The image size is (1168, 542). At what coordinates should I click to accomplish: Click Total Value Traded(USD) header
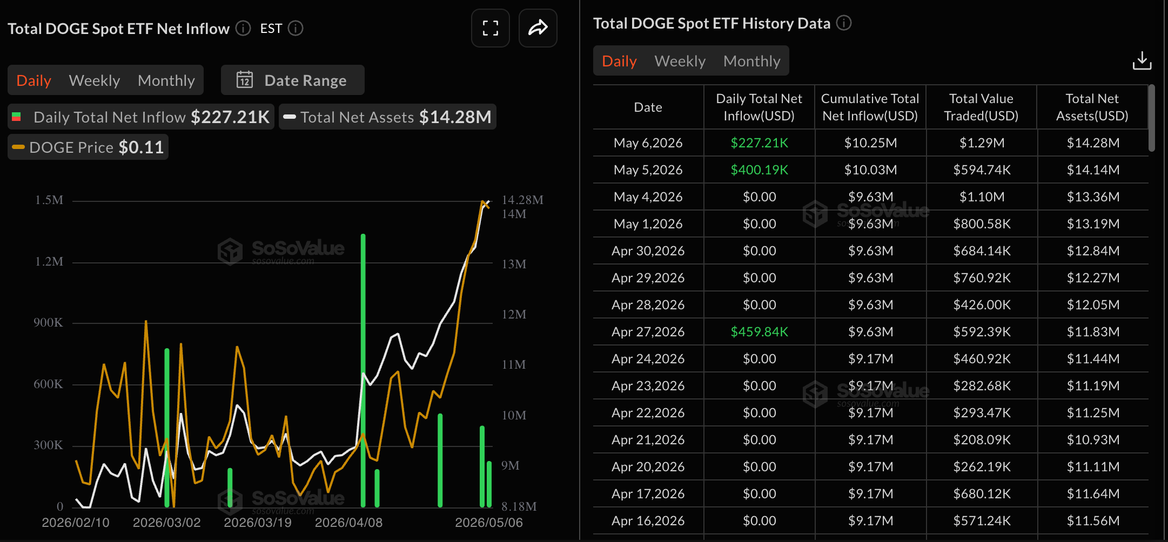click(981, 107)
